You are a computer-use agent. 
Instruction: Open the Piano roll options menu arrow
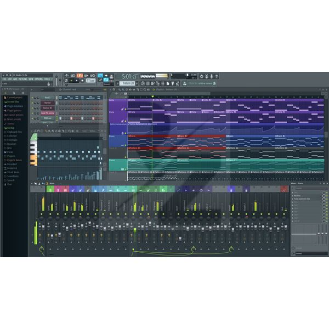32,131
